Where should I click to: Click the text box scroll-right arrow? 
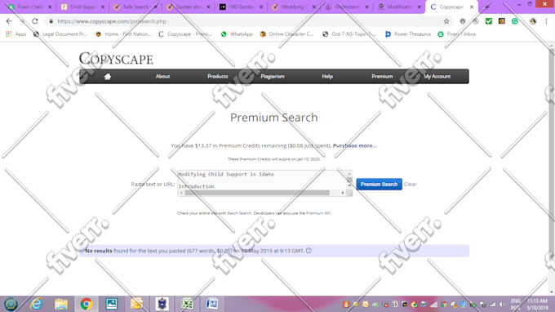click(342, 193)
